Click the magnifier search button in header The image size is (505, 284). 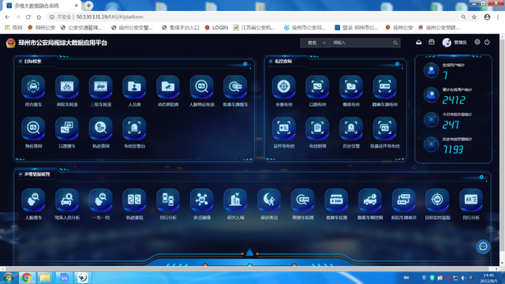[x=395, y=43]
